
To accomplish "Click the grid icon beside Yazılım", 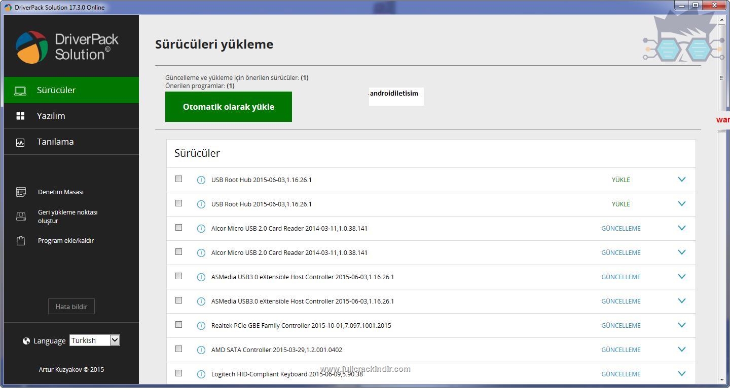I will click(20, 116).
